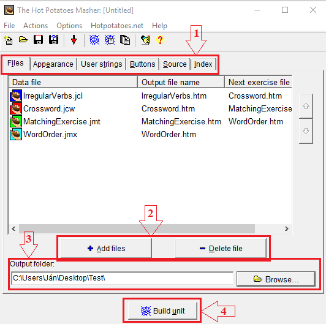The image size is (326, 324).
Task: Click the first blue web build icon
Action: (x=94, y=40)
